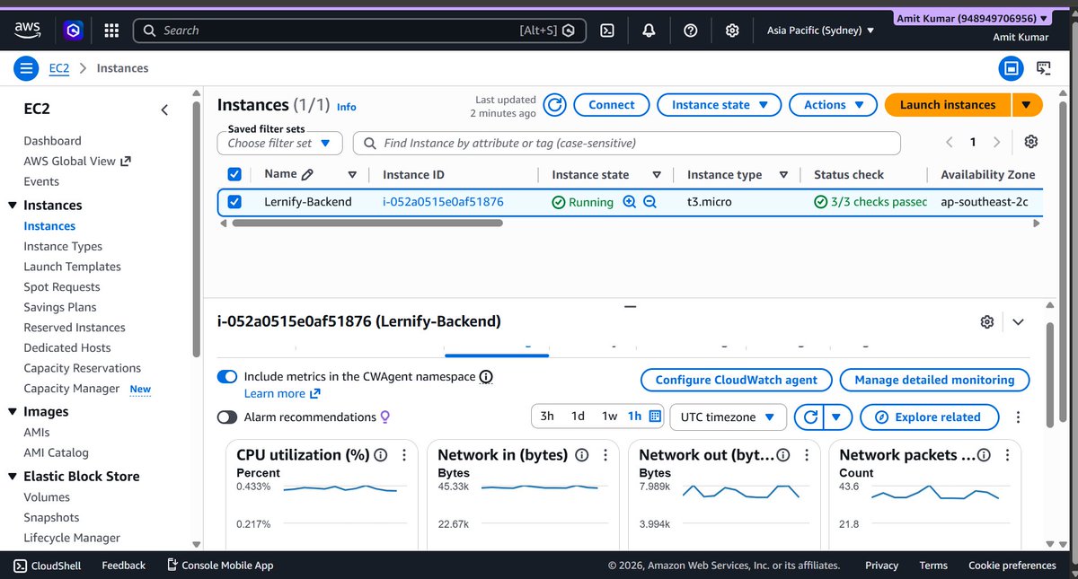This screenshot has width=1078, height=579.
Task: Open Volumes in sidebar
Action: (x=47, y=497)
